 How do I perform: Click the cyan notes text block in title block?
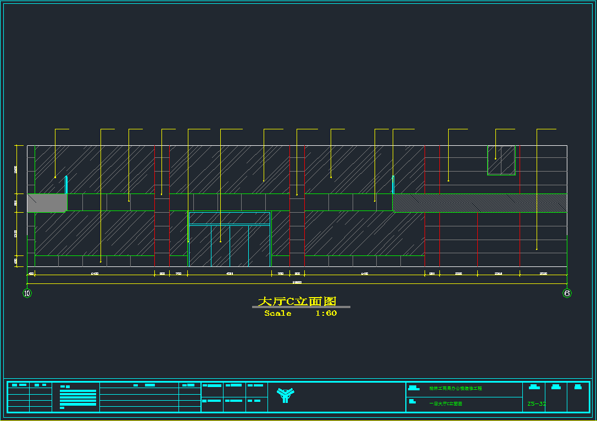click(78, 397)
